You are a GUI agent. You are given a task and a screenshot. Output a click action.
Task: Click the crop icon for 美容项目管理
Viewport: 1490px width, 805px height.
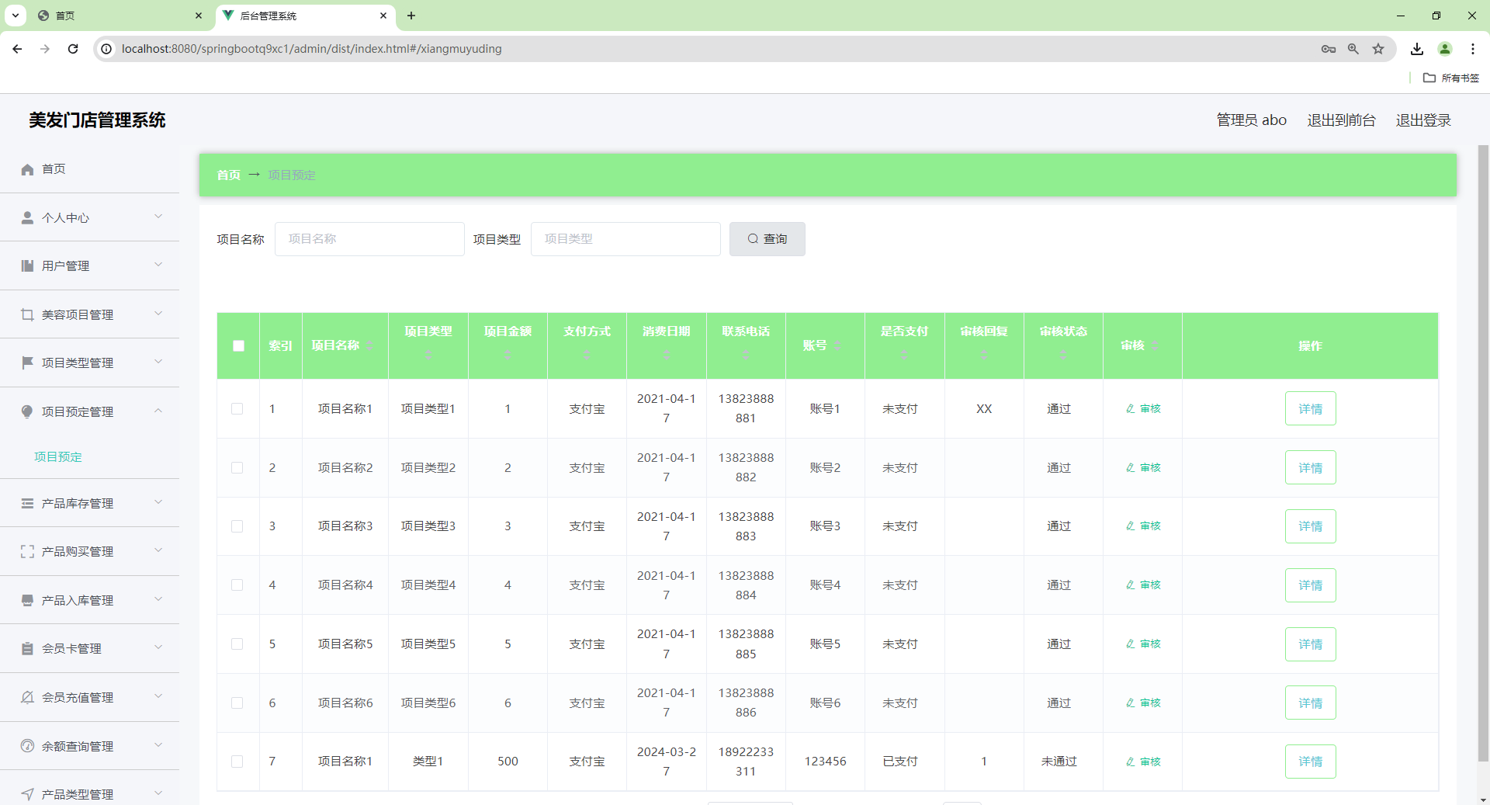point(27,314)
